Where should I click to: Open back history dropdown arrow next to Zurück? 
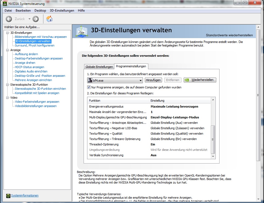click(x=29, y=19)
